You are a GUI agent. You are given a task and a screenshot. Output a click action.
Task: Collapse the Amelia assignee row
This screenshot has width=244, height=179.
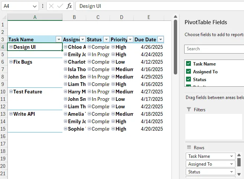(65, 114)
